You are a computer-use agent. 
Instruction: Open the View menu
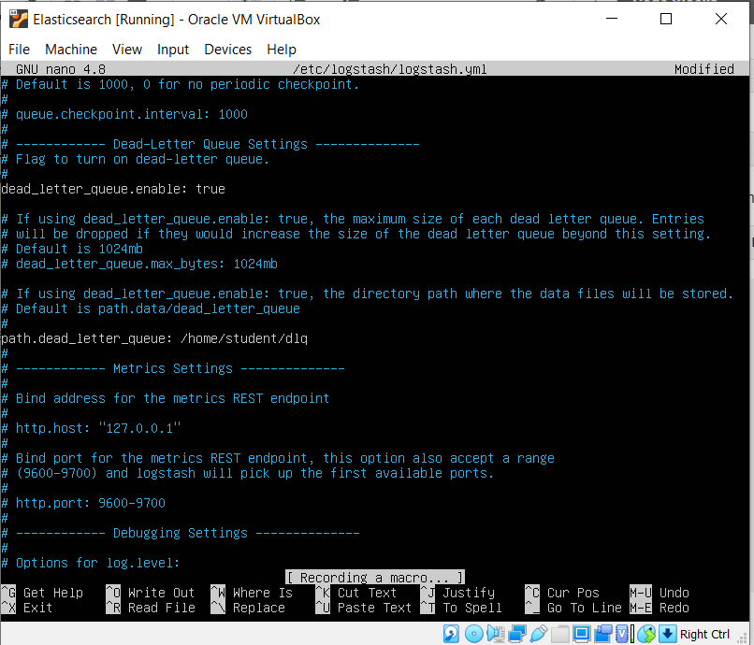click(127, 50)
